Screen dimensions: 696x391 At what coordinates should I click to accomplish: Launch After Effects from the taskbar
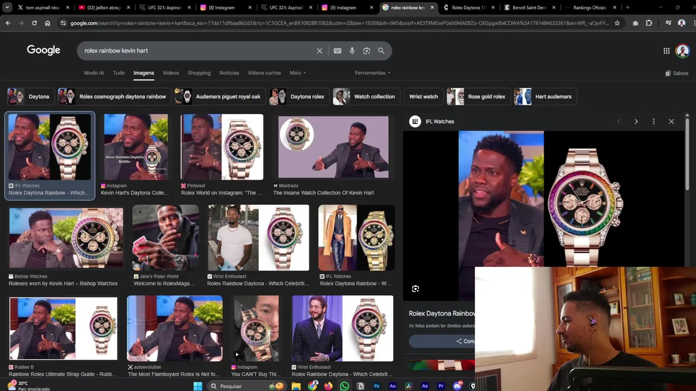(x=425, y=386)
